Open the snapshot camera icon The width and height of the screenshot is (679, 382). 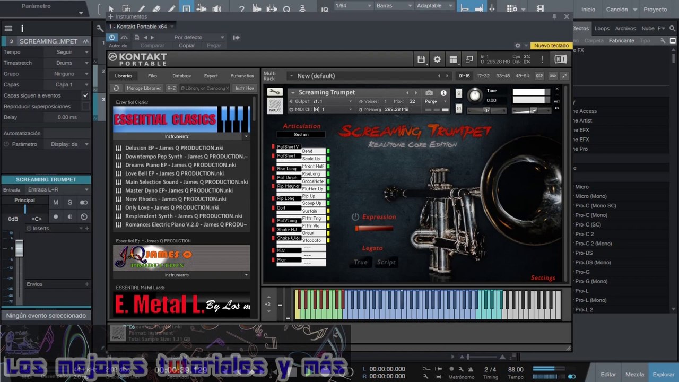point(429,93)
